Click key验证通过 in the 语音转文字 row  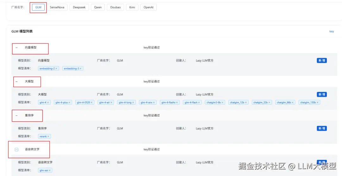tap(152, 149)
